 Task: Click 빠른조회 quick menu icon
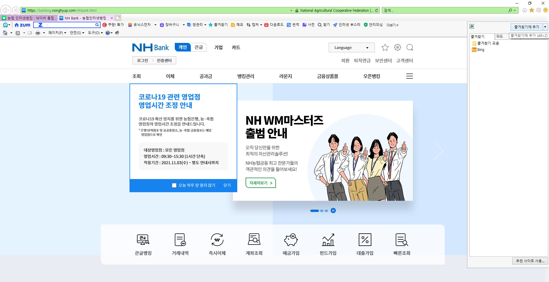[x=402, y=240]
